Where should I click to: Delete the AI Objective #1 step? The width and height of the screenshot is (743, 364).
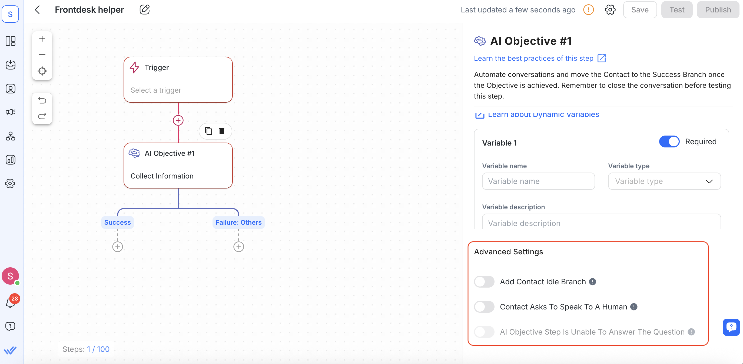click(221, 131)
